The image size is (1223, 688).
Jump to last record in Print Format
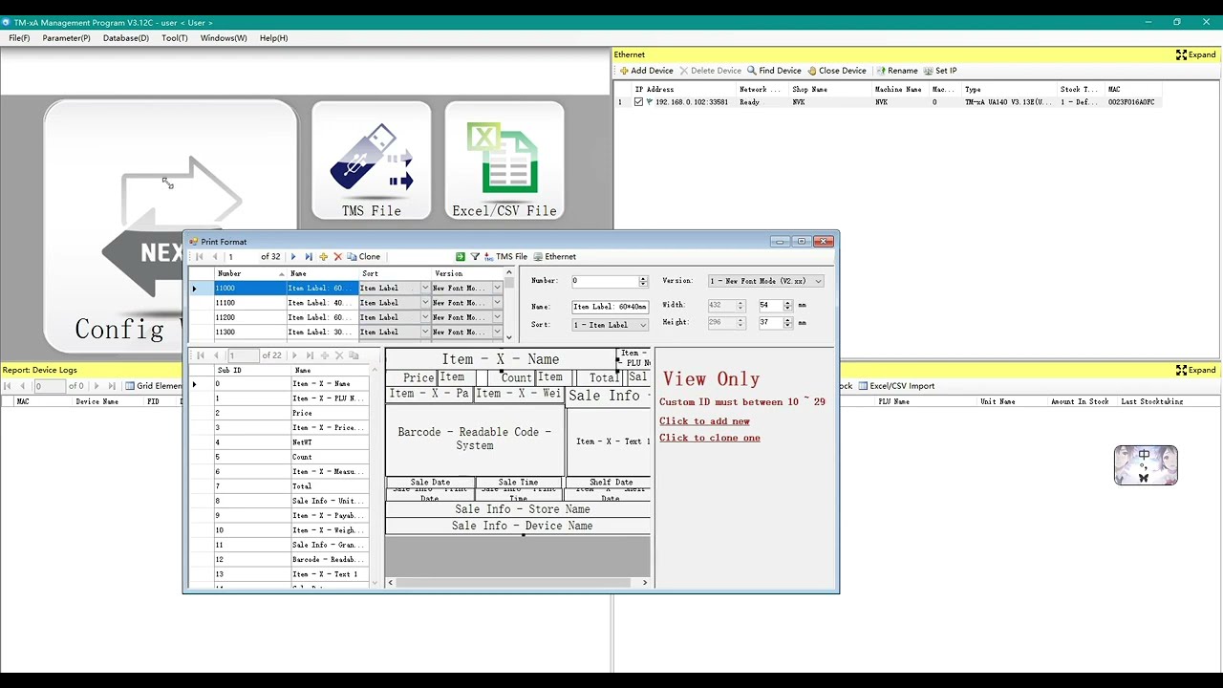click(x=308, y=257)
